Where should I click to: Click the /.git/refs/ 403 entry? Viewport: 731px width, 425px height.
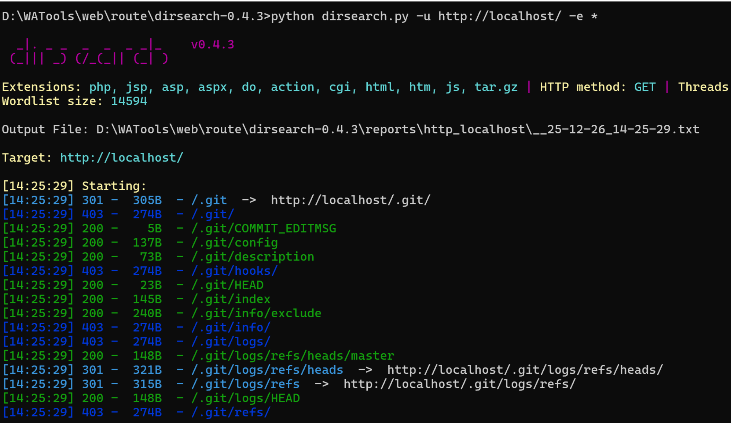click(x=231, y=412)
